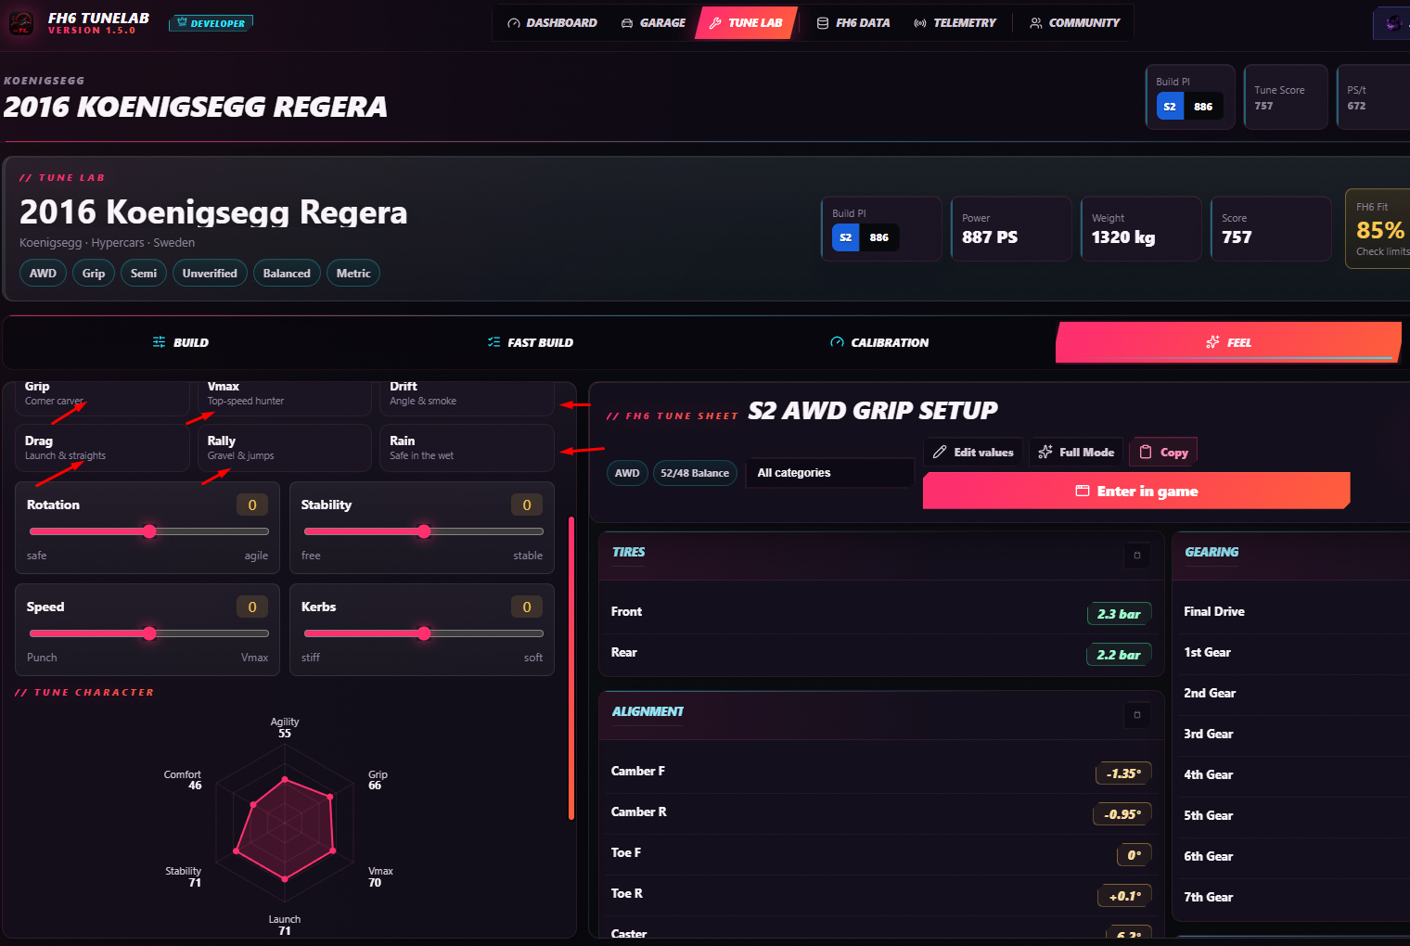Click the 52/48 Balance chip
This screenshot has width=1410, height=946.
point(695,473)
